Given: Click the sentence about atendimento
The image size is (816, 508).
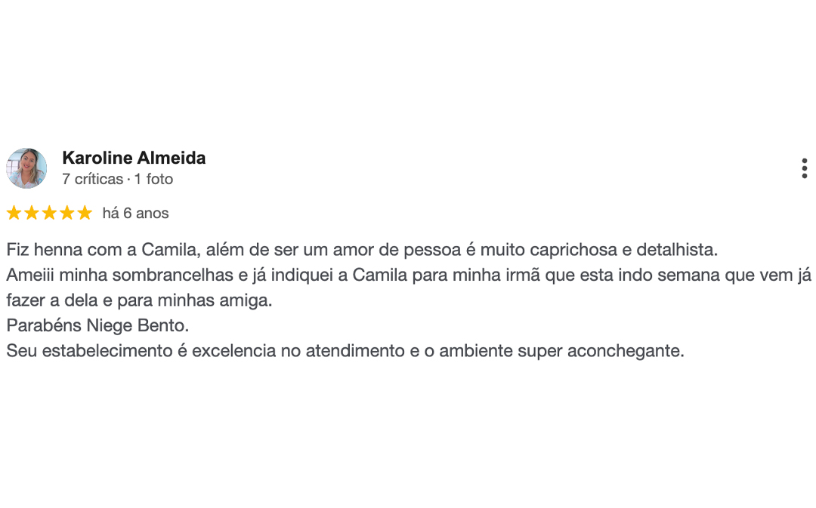Looking at the screenshot, I should (x=345, y=349).
